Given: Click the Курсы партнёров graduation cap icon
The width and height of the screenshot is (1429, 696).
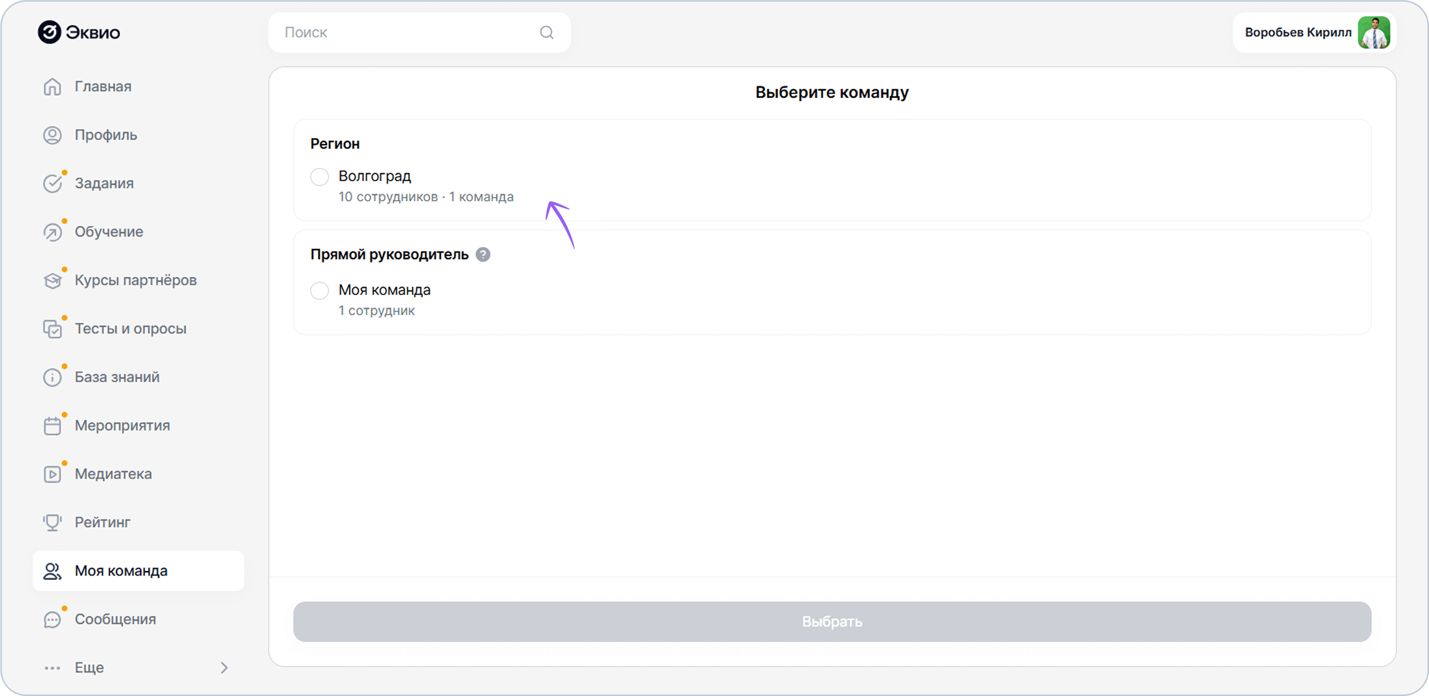Looking at the screenshot, I should pos(52,280).
